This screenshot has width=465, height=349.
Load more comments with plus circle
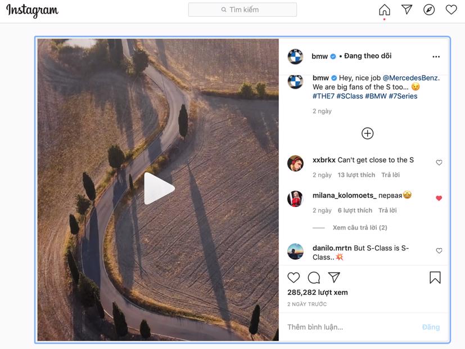(x=367, y=133)
